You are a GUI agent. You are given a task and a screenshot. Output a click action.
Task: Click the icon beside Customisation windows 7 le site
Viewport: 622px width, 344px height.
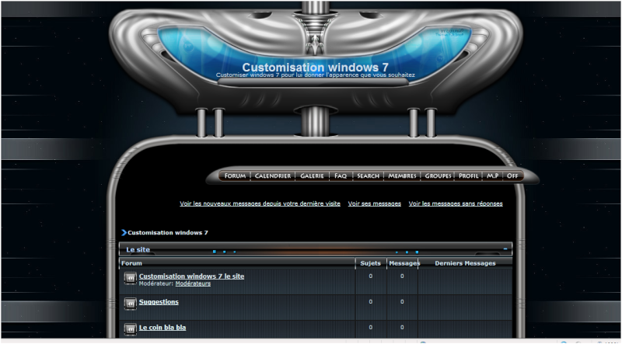pos(130,278)
